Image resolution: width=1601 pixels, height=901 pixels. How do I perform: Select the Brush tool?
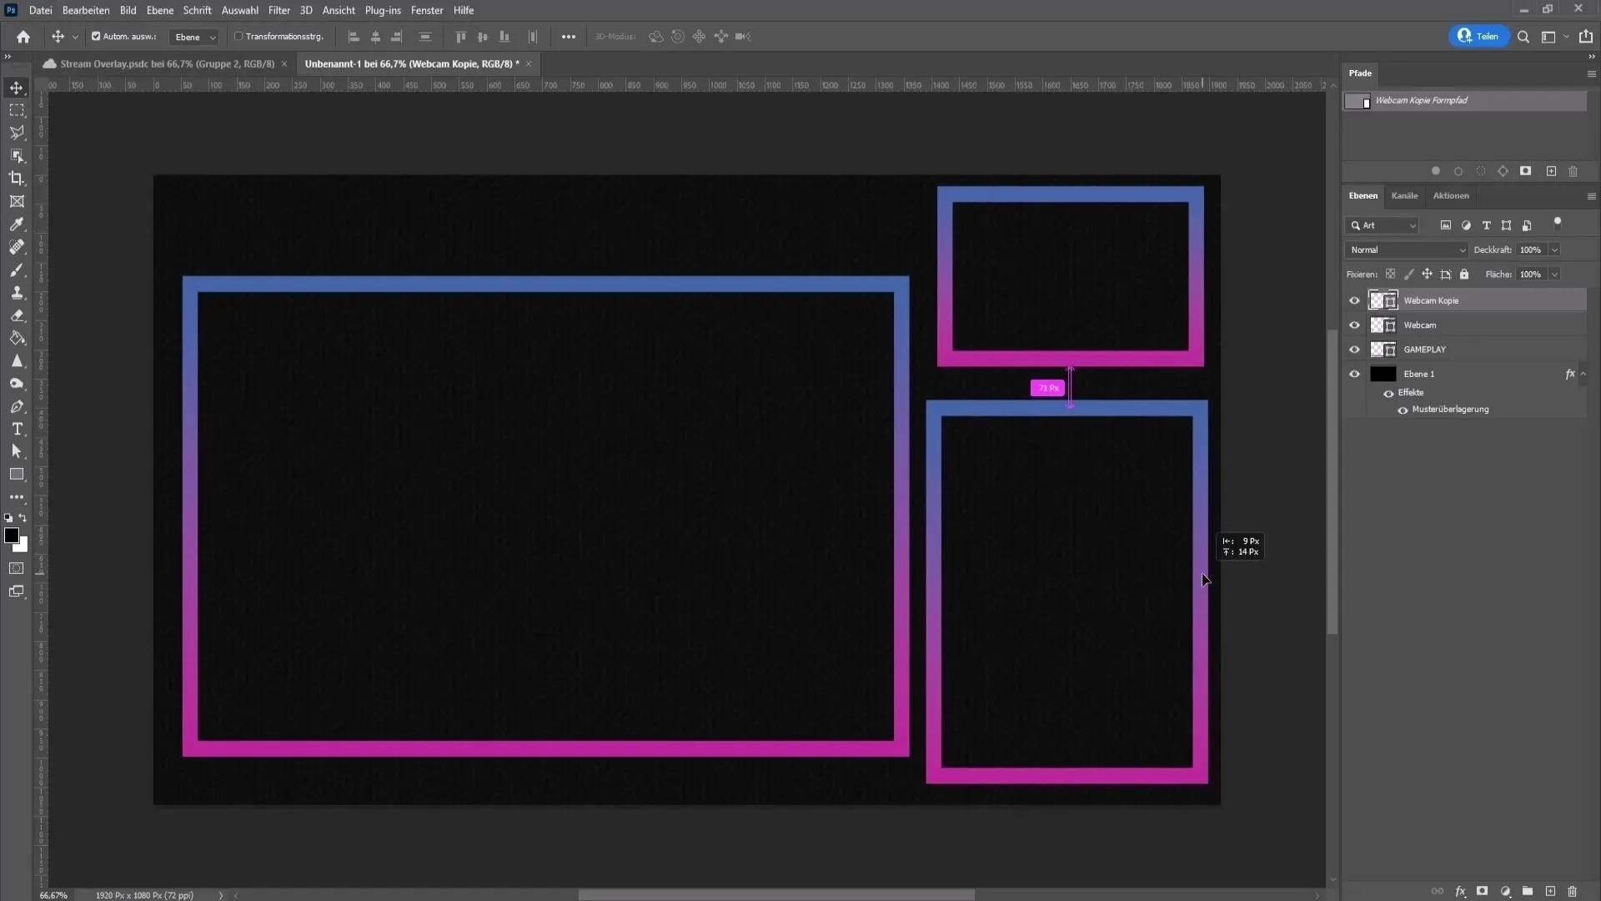click(x=17, y=270)
